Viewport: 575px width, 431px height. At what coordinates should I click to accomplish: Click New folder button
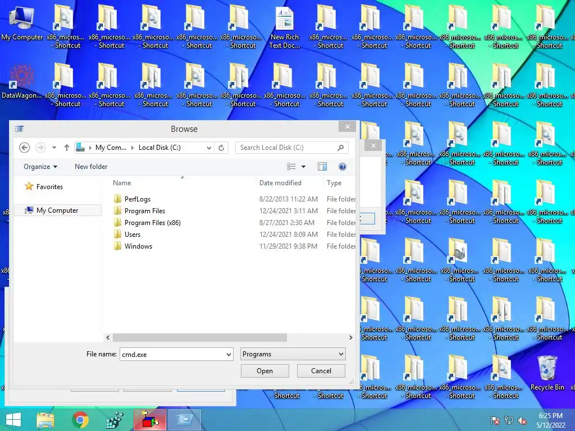tap(91, 166)
